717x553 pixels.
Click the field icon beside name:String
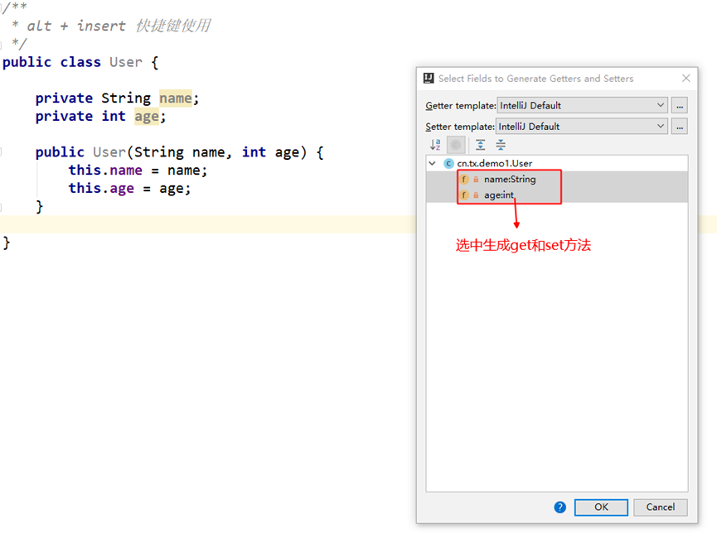[x=463, y=179]
